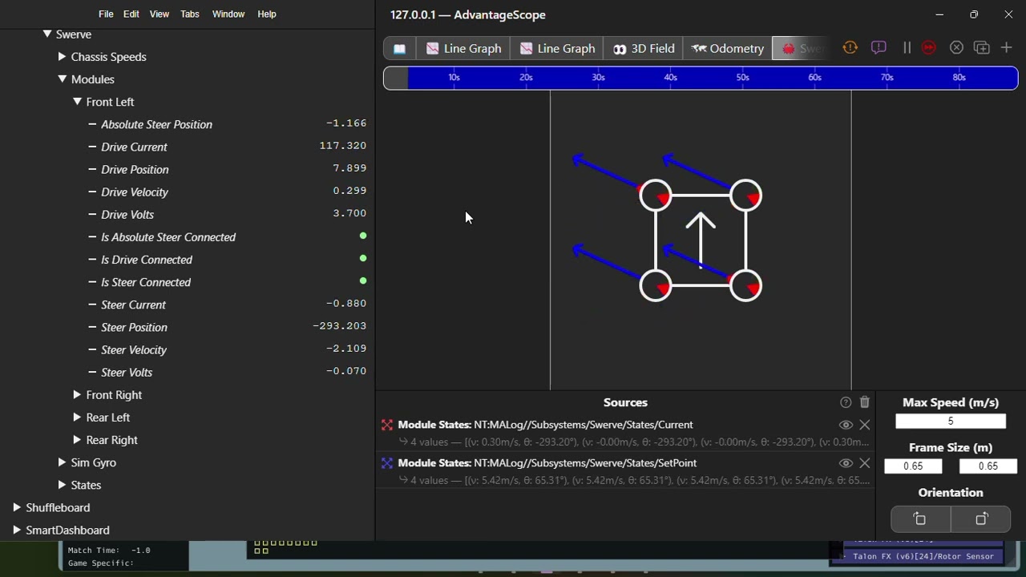Open the documentation book tab icon
Viewport: 1026px width, 577px height.
pos(399,48)
